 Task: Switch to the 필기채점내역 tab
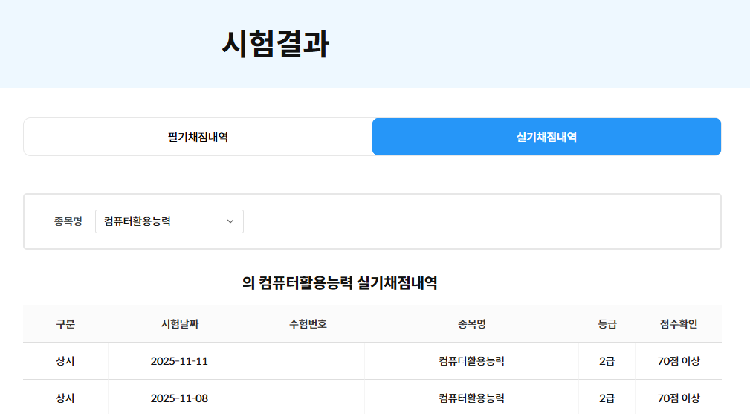[x=198, y=137]
